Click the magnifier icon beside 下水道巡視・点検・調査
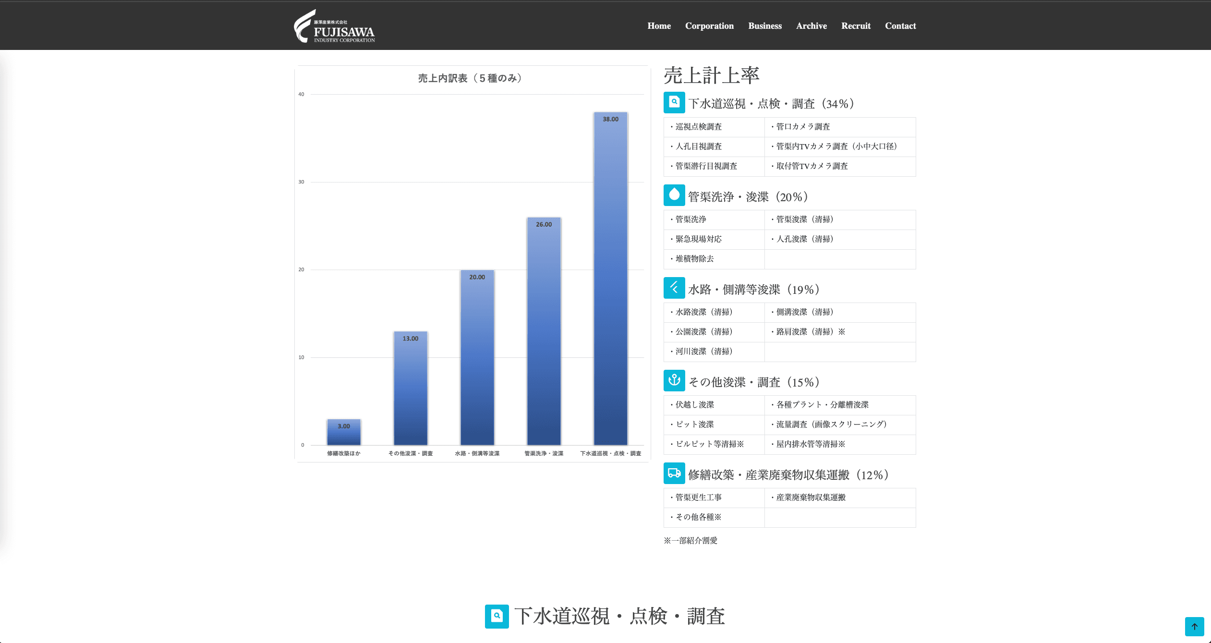 click(x=674, y=103)
